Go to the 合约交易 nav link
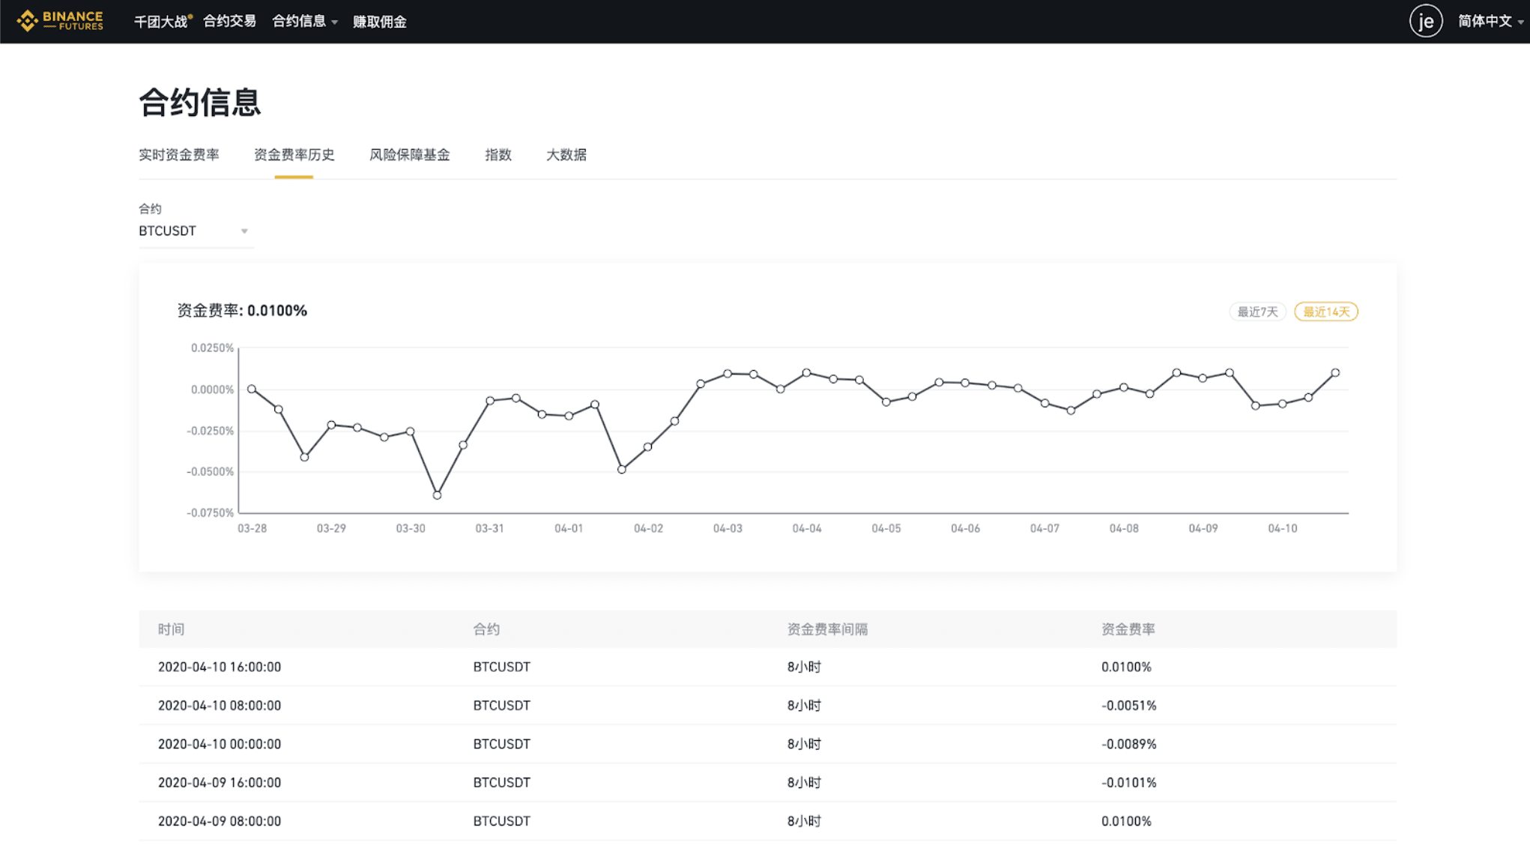 229,22
